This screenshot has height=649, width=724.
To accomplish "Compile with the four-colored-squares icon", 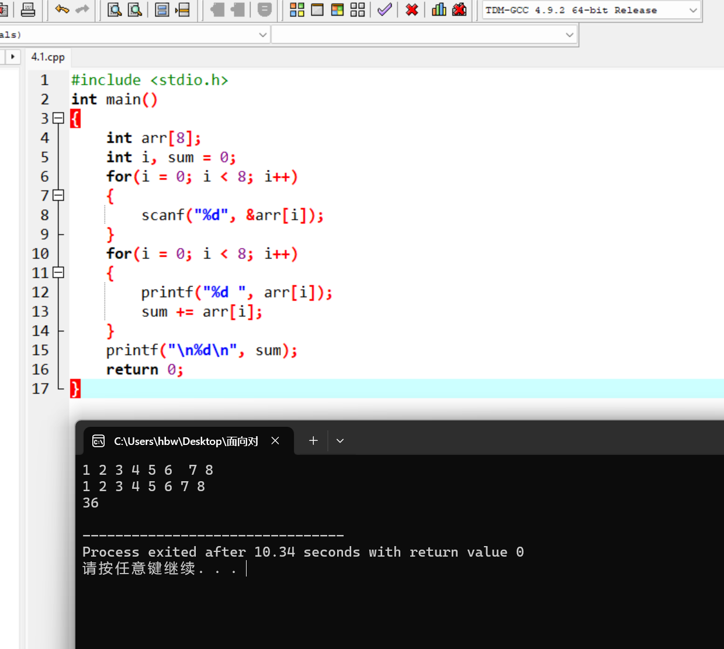I will [x=297, y=9].
